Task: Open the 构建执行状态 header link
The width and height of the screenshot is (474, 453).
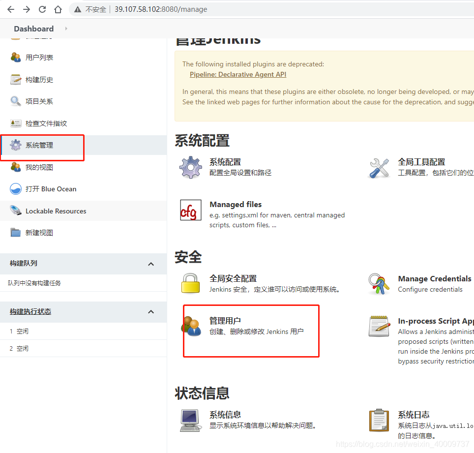Action: [30, 311]
